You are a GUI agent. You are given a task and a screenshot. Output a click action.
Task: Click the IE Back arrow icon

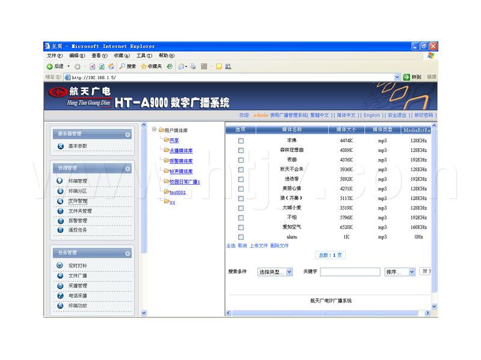49,67
